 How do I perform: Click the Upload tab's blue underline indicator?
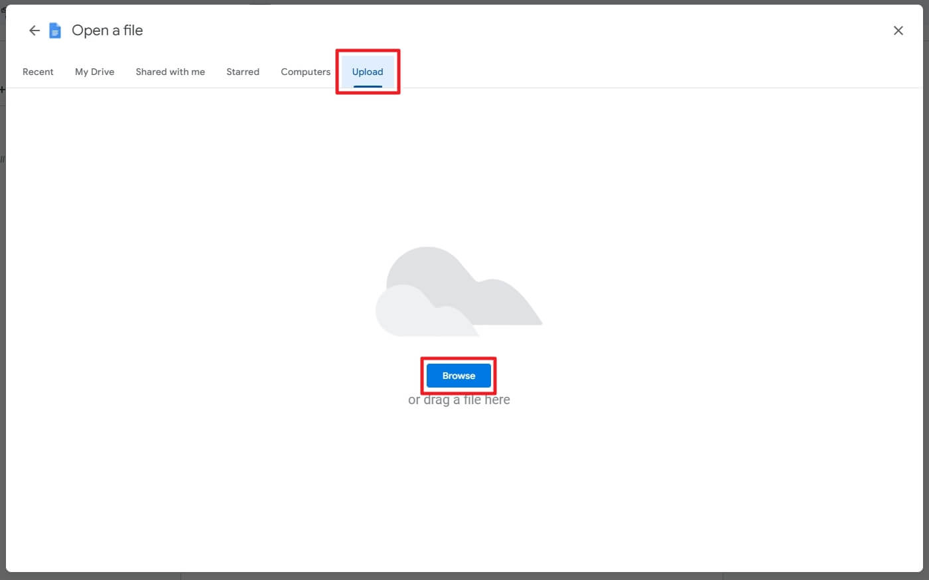tap(368, 85)
